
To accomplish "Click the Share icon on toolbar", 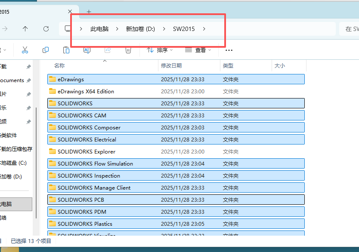I will coord(107,50).
